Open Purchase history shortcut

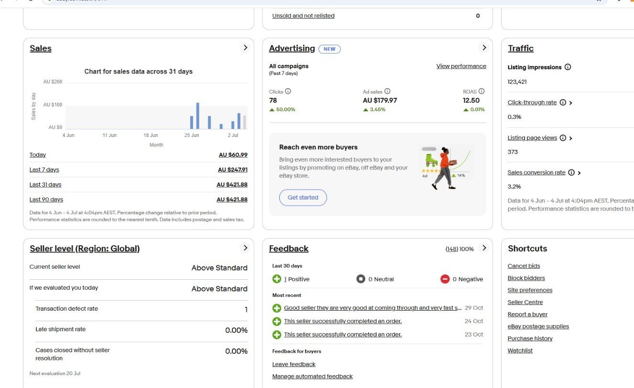tap(530, 338)
